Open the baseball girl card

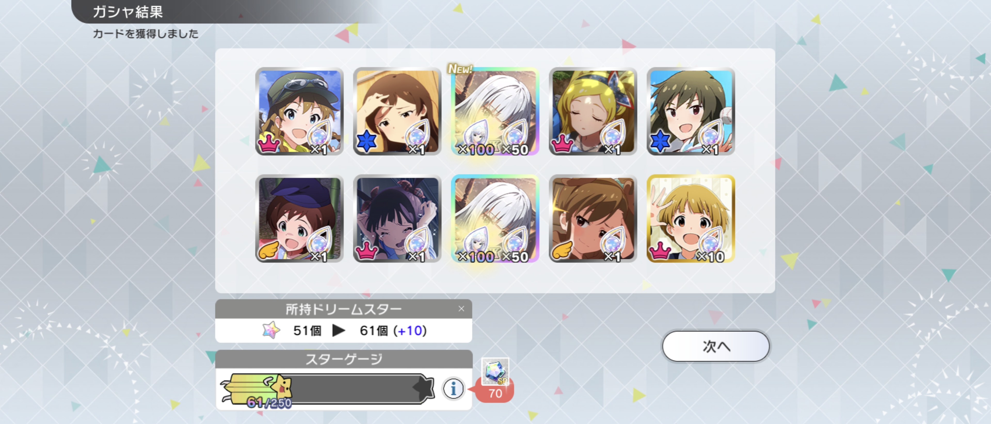pos(691,111)
